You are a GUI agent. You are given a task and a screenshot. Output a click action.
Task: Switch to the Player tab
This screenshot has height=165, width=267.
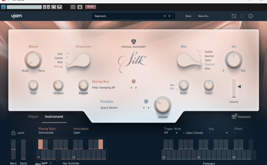[33, 117]
